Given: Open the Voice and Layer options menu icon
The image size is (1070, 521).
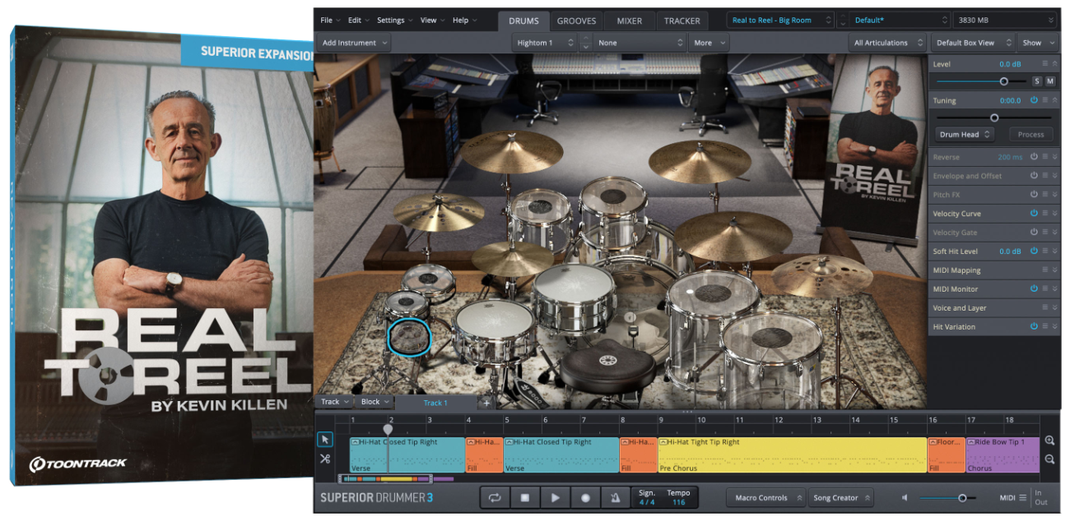Looking at the screenshot, I should point(1045,308).
